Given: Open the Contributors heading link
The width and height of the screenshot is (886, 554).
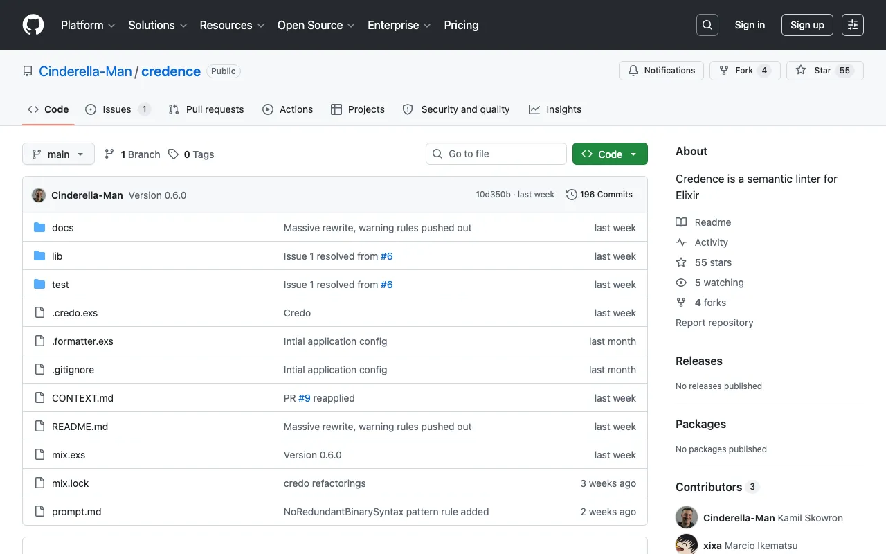Looking at the screenshot, I should tap(717, 487).
